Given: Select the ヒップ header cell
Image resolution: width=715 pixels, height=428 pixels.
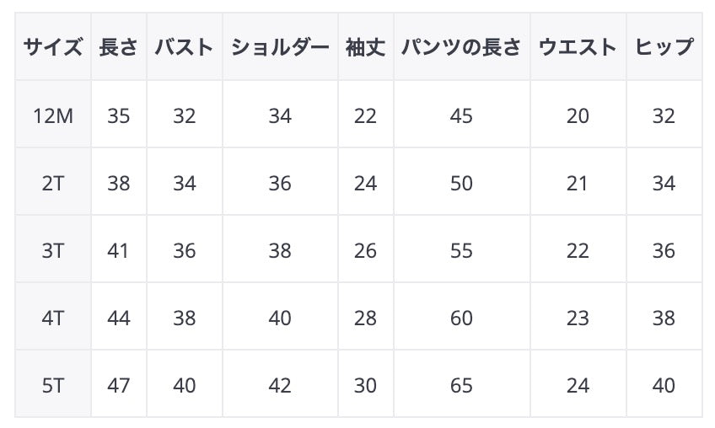Looking at the screenshot, I should tap(664, 47).
